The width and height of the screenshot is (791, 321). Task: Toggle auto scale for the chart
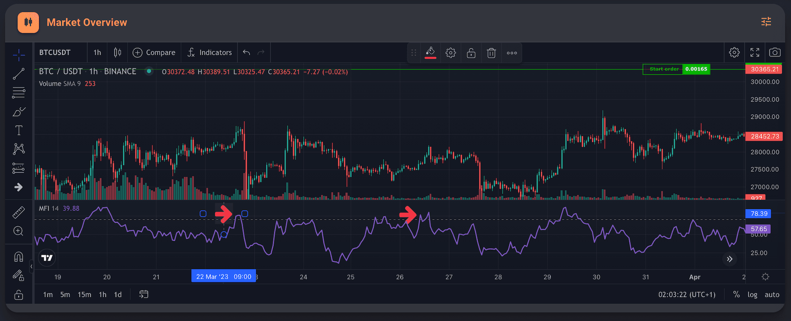772,295
